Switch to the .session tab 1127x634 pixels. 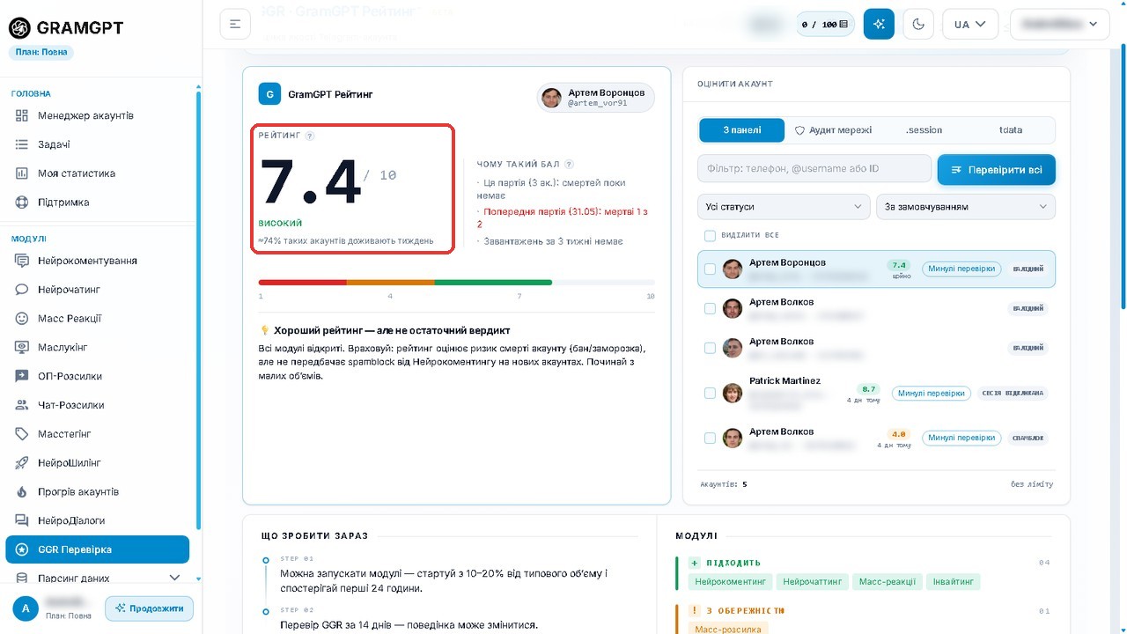(x=924, y=130)
